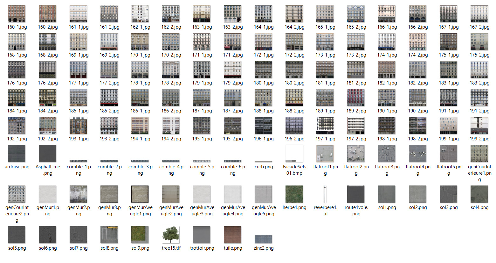Click the route1voie.png road texture
The height and width of the screenshot is (263, 496).
click(x=356, y=194)
